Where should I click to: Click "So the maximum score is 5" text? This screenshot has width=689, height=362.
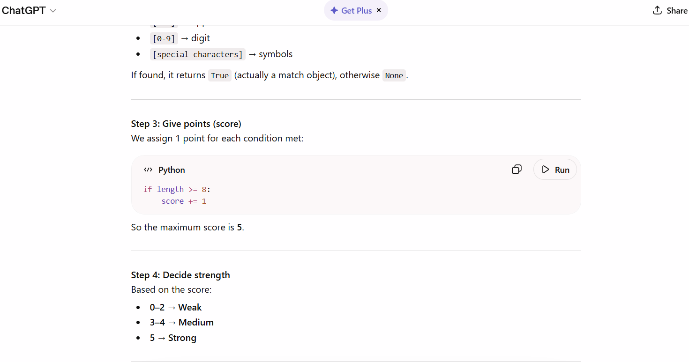[x=187, y=228]
